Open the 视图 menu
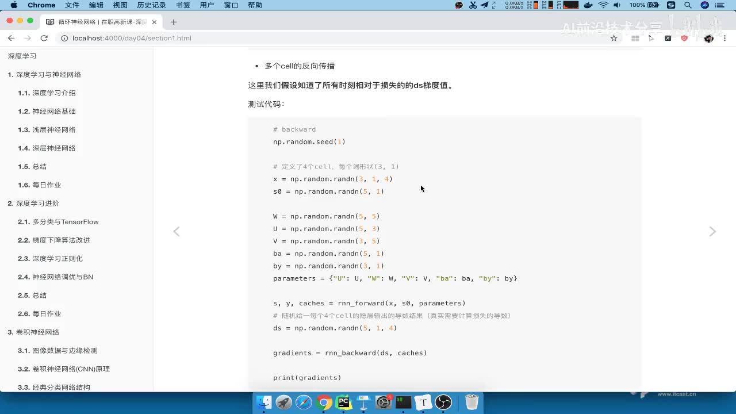Screen dimensions: 736x414 [120, 5]
